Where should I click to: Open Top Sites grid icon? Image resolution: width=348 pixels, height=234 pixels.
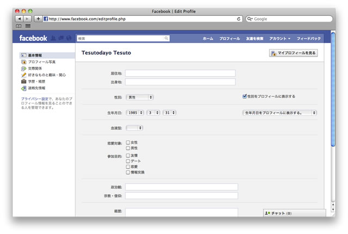[x=28, y=26]
